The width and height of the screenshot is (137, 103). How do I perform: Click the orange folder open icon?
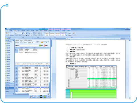coord(42,42)
